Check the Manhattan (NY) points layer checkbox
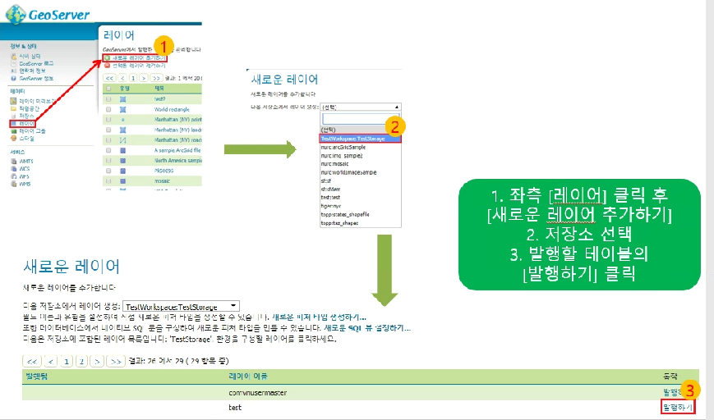The image size is (714, 420). 108,120
